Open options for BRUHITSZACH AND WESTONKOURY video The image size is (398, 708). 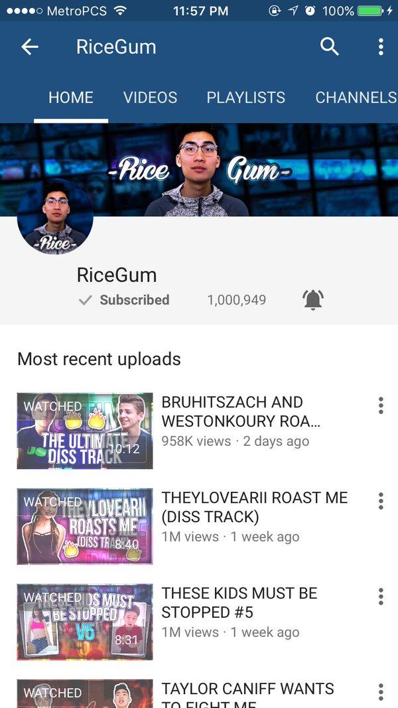pos(381,405)
